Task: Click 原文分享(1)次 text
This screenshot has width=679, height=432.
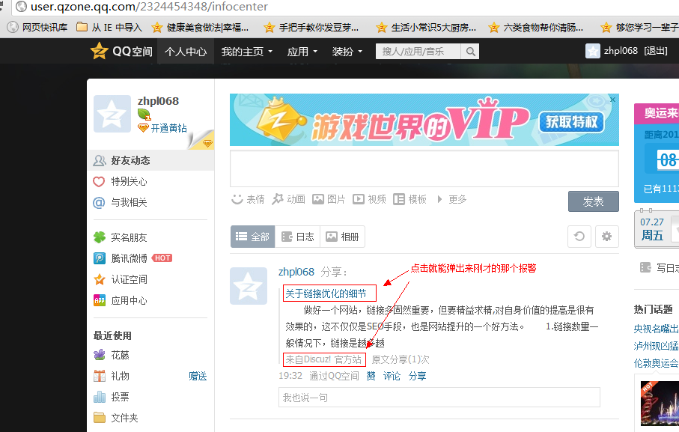Action: (x=401, y=359)
